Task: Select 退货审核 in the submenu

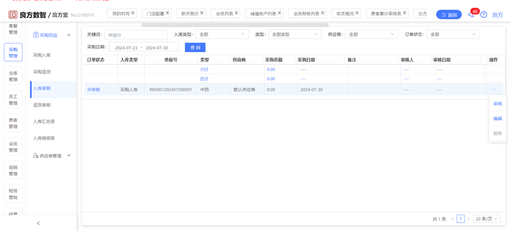Action: tap(42, 105)
